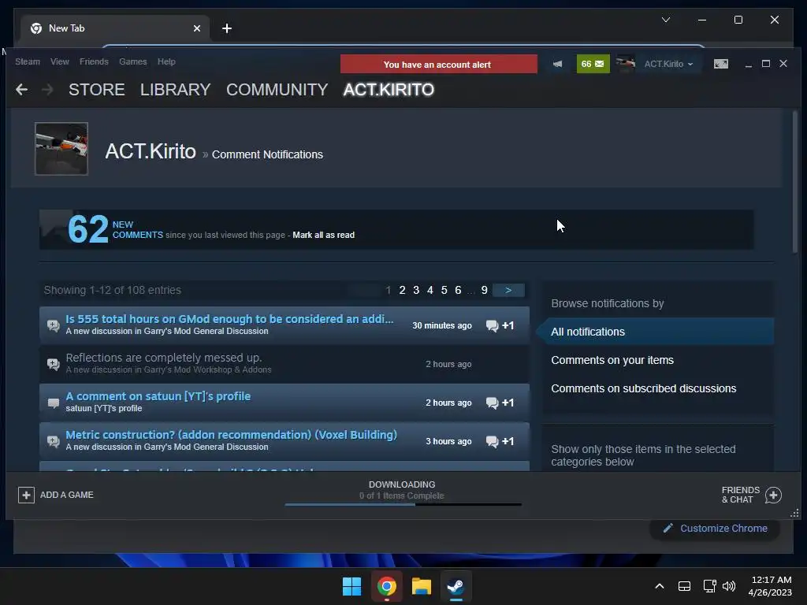Click Steam's forward navigation arrow
Image resolution: width=807 pixels, height=605 pixels.
click(47, 90)
